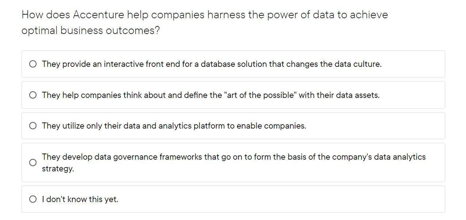
Task: Select the radio button for interactive front end option
Action: (33, 64)
